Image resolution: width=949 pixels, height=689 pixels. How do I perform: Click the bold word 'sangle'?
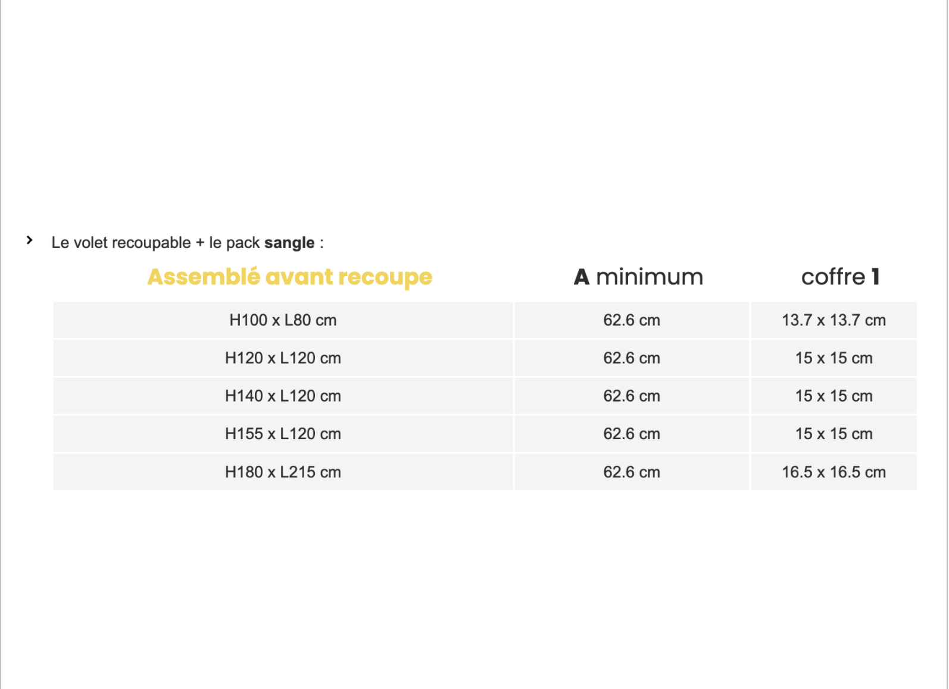[x=289, y=243]
